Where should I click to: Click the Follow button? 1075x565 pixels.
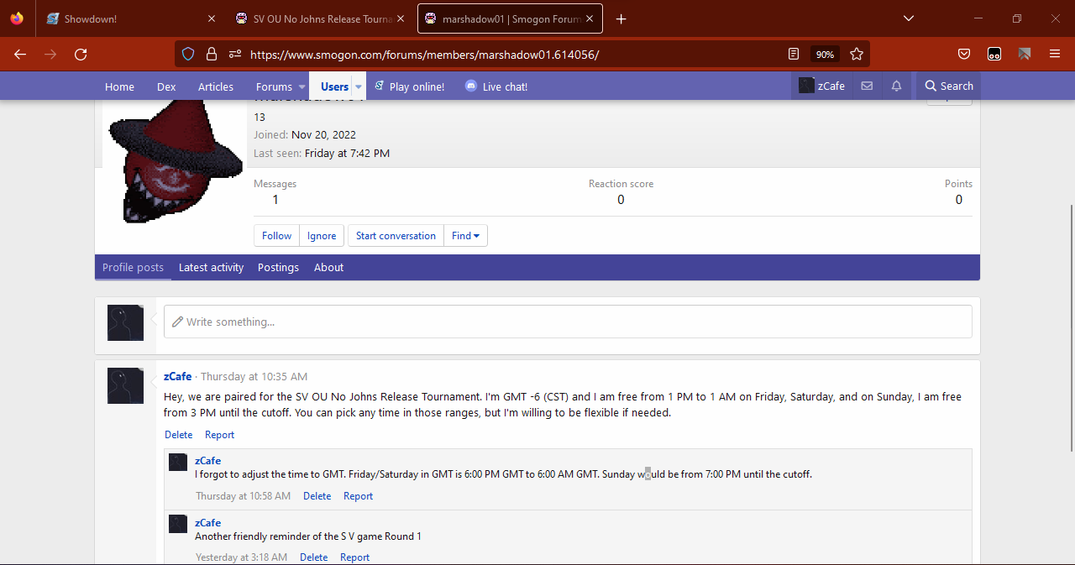[x=276, y=236]
